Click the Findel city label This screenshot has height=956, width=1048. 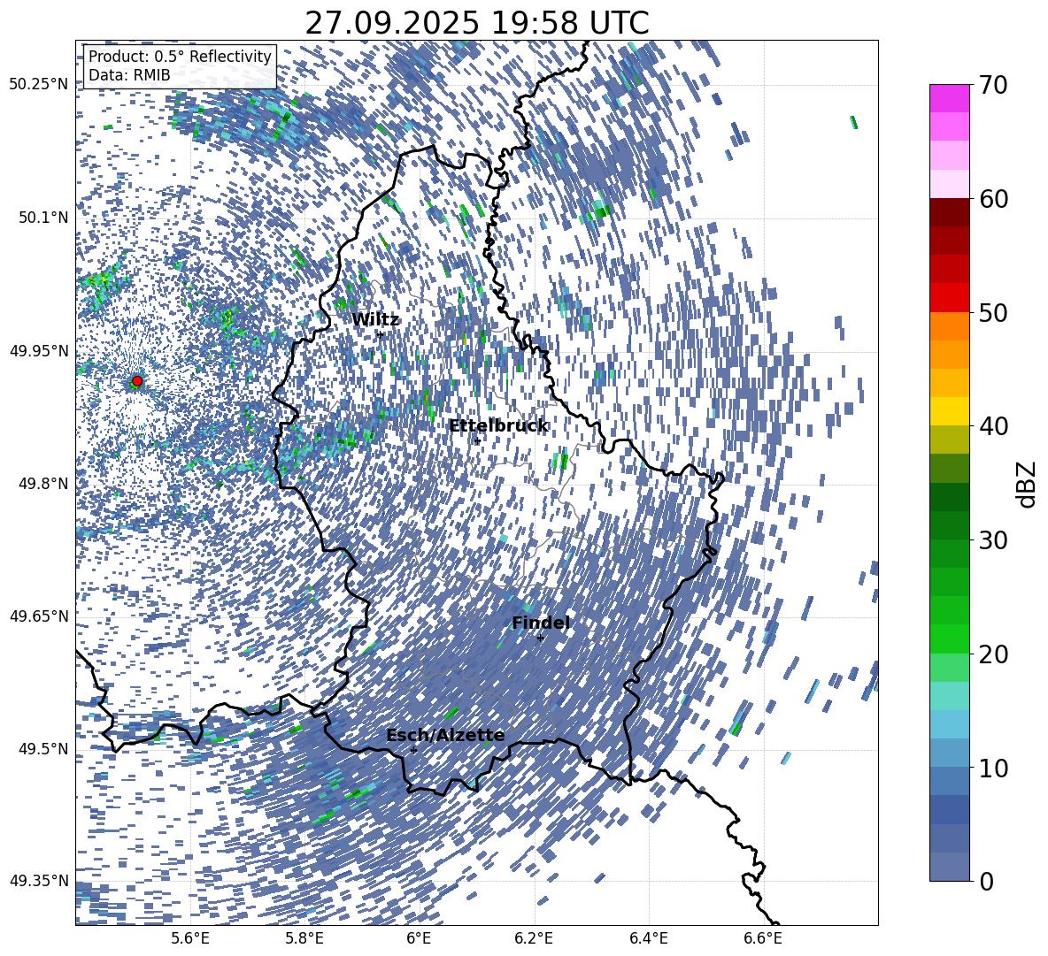pyautogui.click(x=541, y=623)
